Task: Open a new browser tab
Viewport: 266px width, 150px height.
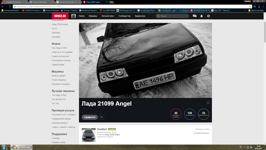Action: (x=111, y=2)
